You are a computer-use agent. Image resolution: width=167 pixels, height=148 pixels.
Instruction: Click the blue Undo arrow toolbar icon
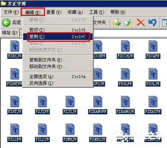(152, 23)
